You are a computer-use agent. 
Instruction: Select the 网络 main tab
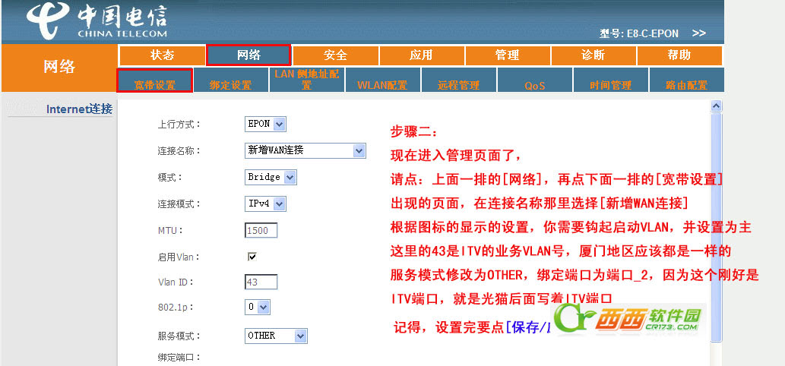pyautogui.click(x=248, y=55)
